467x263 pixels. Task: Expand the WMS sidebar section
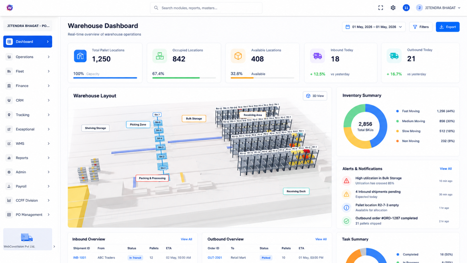click(x=28, y=144)
